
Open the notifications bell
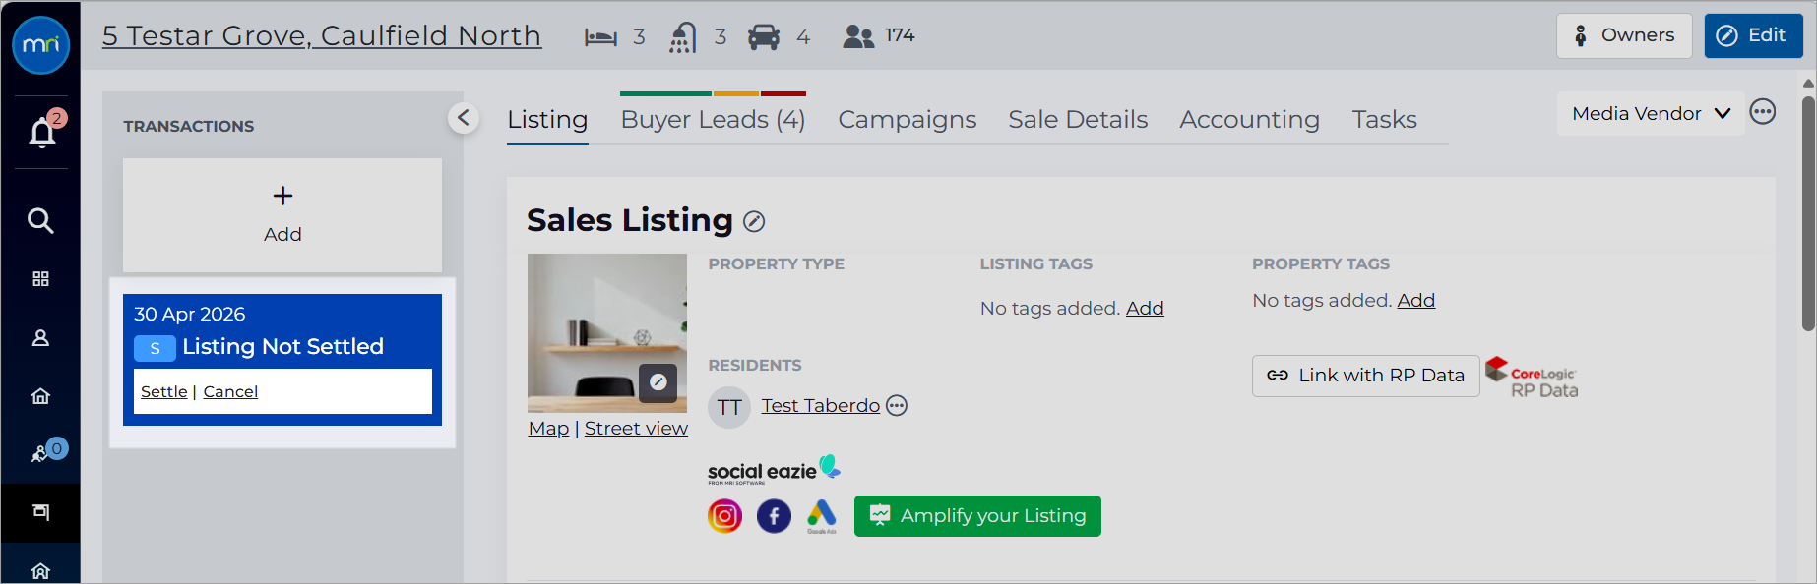[42, 131]
